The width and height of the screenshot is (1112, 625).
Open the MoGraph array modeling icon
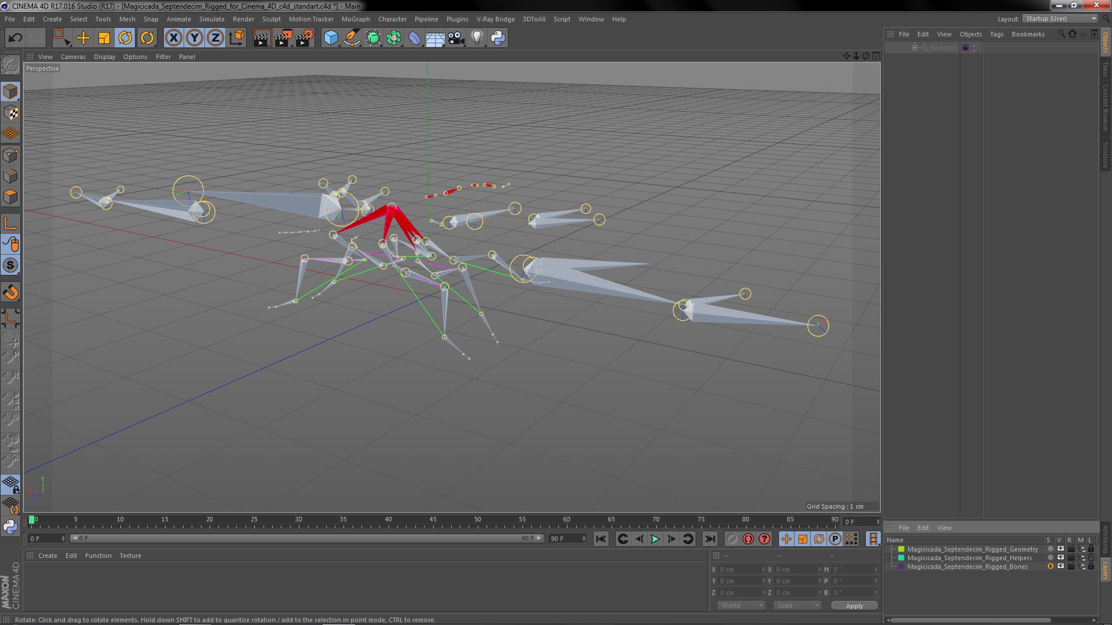click(394, 38)
